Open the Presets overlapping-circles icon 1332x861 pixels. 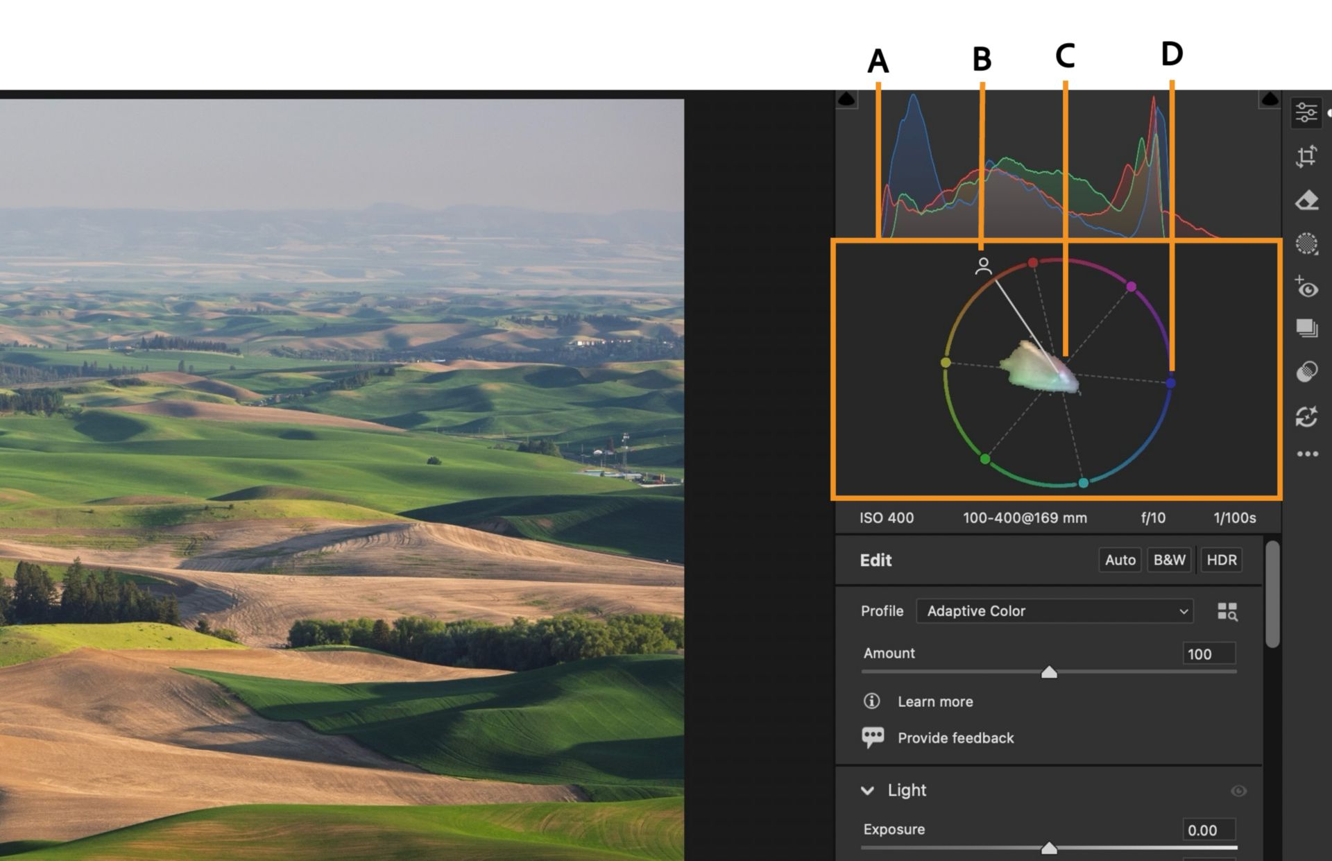click(1306, 372)
